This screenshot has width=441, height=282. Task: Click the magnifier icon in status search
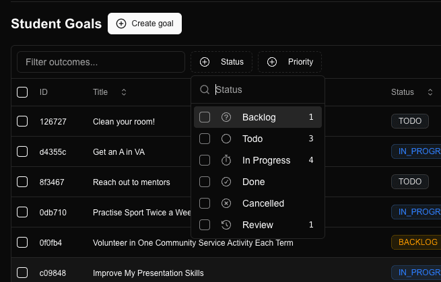pyautogui.click(x=205, y=90)
